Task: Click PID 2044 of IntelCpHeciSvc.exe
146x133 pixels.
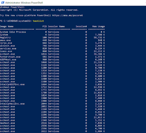Action: [44, 104]
